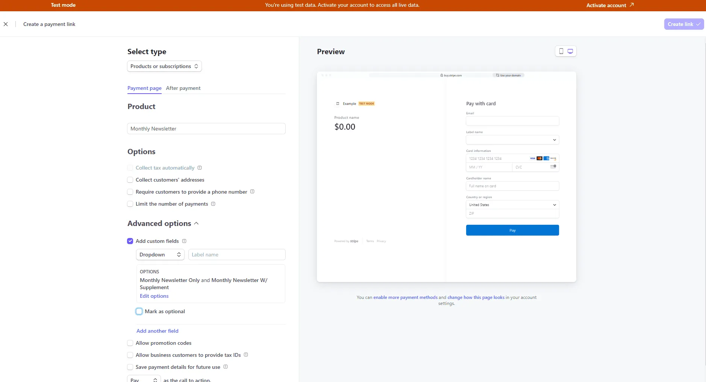Open Edit options for the dropdown field
Screen dimensions: 706x382
[x=154, y=296]
